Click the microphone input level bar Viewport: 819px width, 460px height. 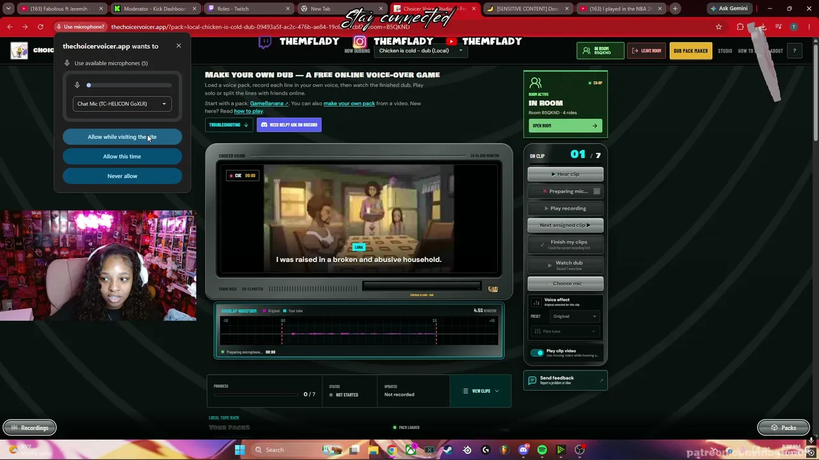(x=129, y=85)
